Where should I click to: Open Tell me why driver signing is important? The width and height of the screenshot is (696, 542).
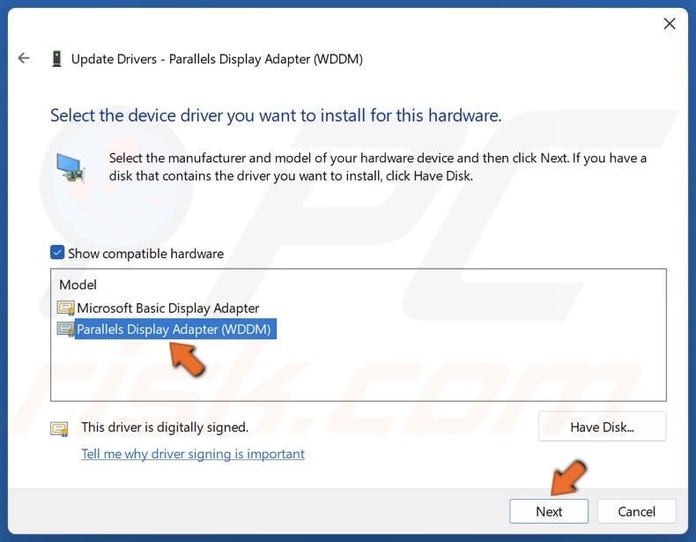(193, 454)
